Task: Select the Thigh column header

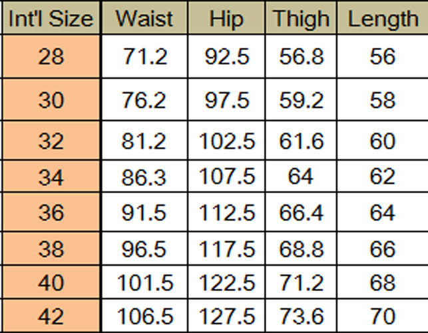Action: pos(301,18)
